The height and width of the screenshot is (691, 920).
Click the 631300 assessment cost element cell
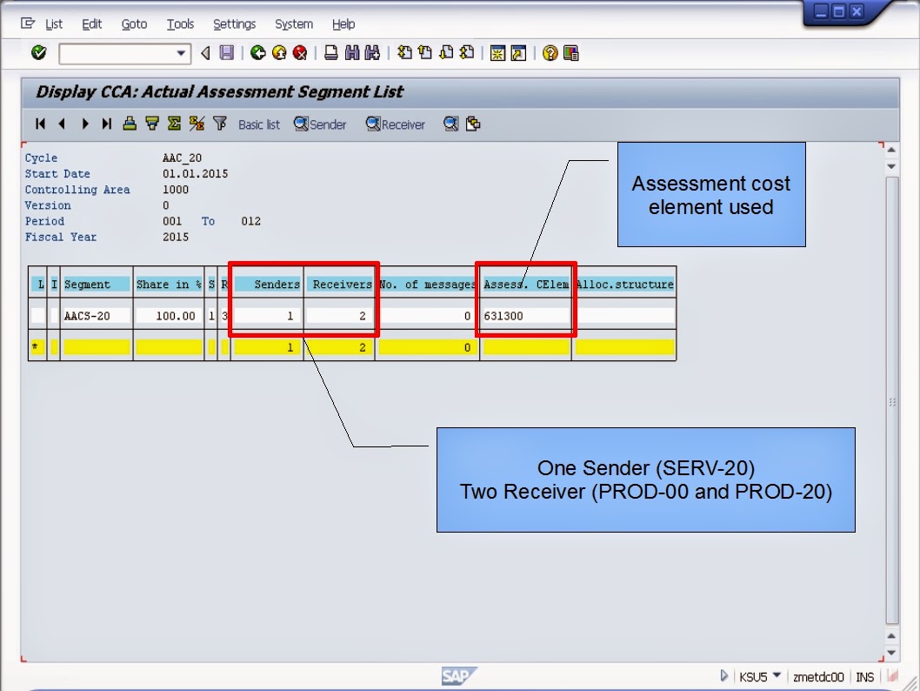pyautogui.click(x=525, y=316)
